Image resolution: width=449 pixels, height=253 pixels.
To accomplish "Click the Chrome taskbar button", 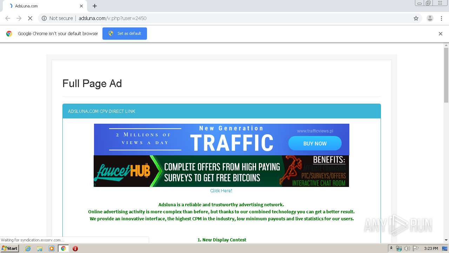I will pyautogui.click(x=63, y=248).
